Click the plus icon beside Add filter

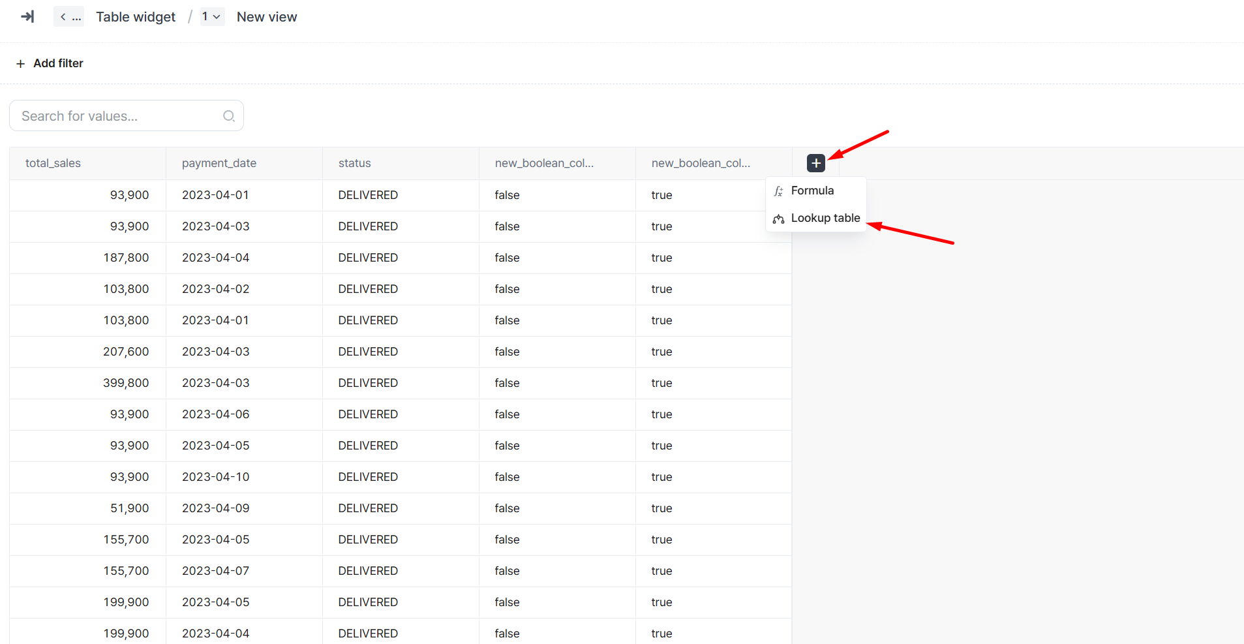(20, 64)
